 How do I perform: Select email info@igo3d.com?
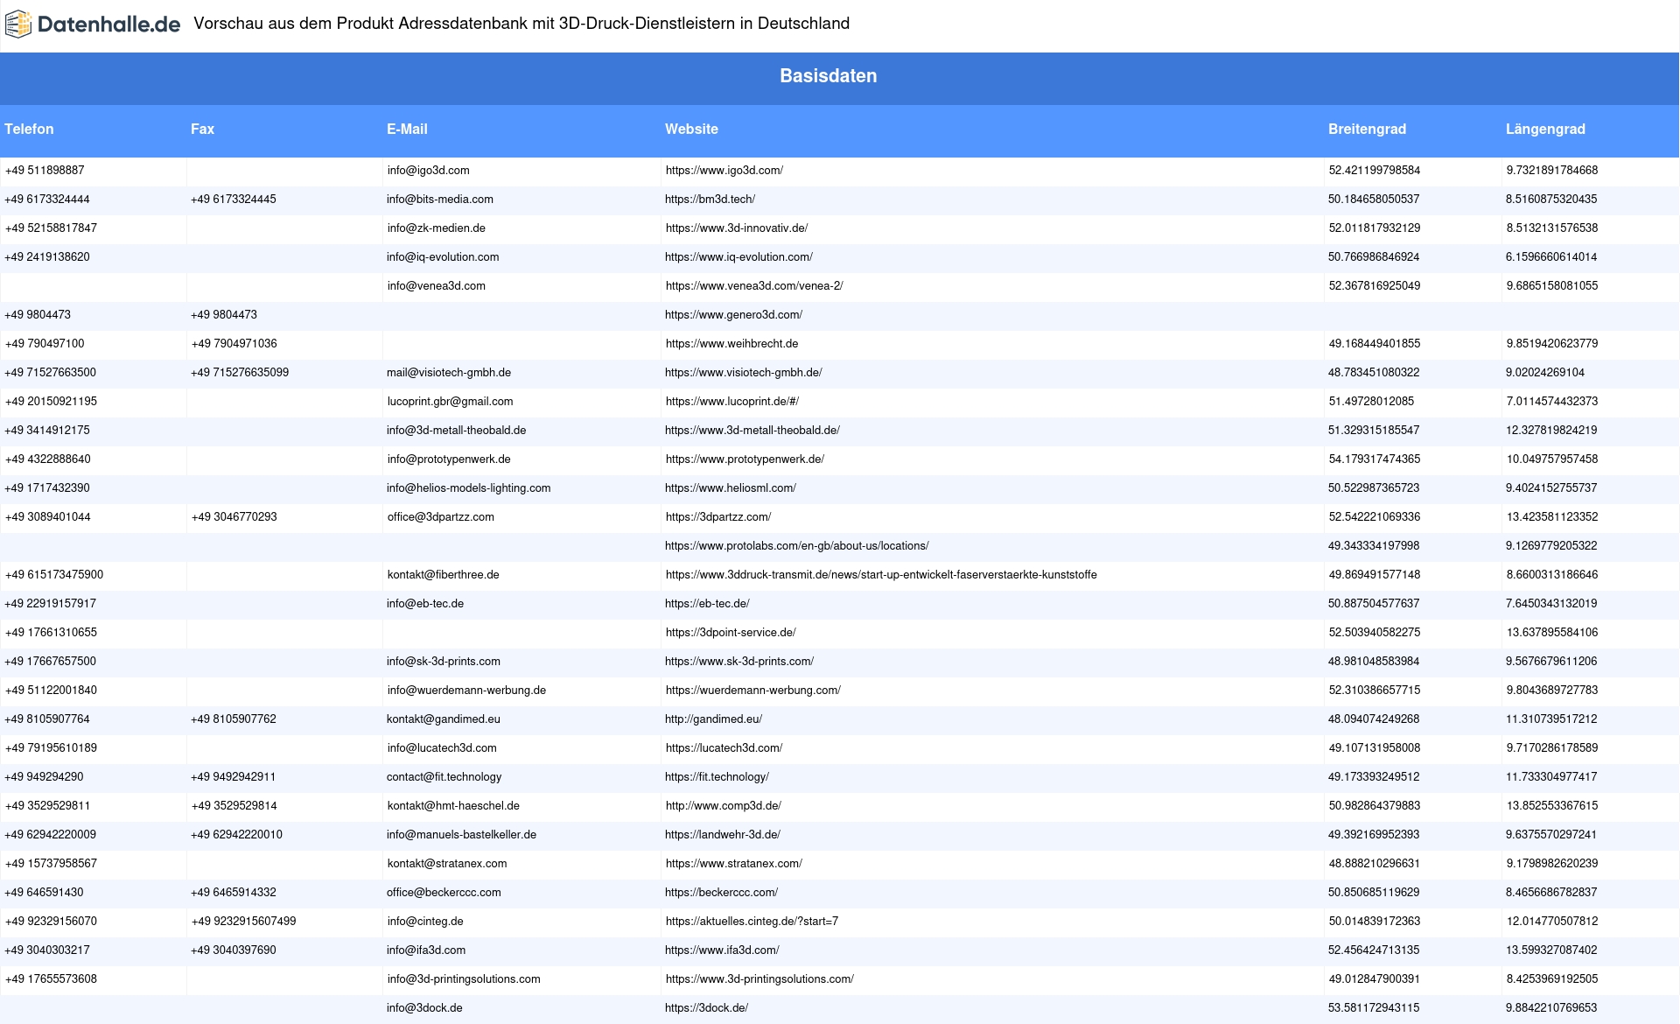click(x=429, y=171)
